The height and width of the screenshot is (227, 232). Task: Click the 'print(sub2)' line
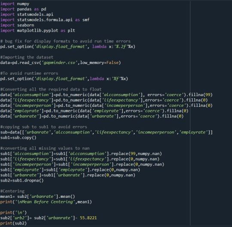(13, 223)
